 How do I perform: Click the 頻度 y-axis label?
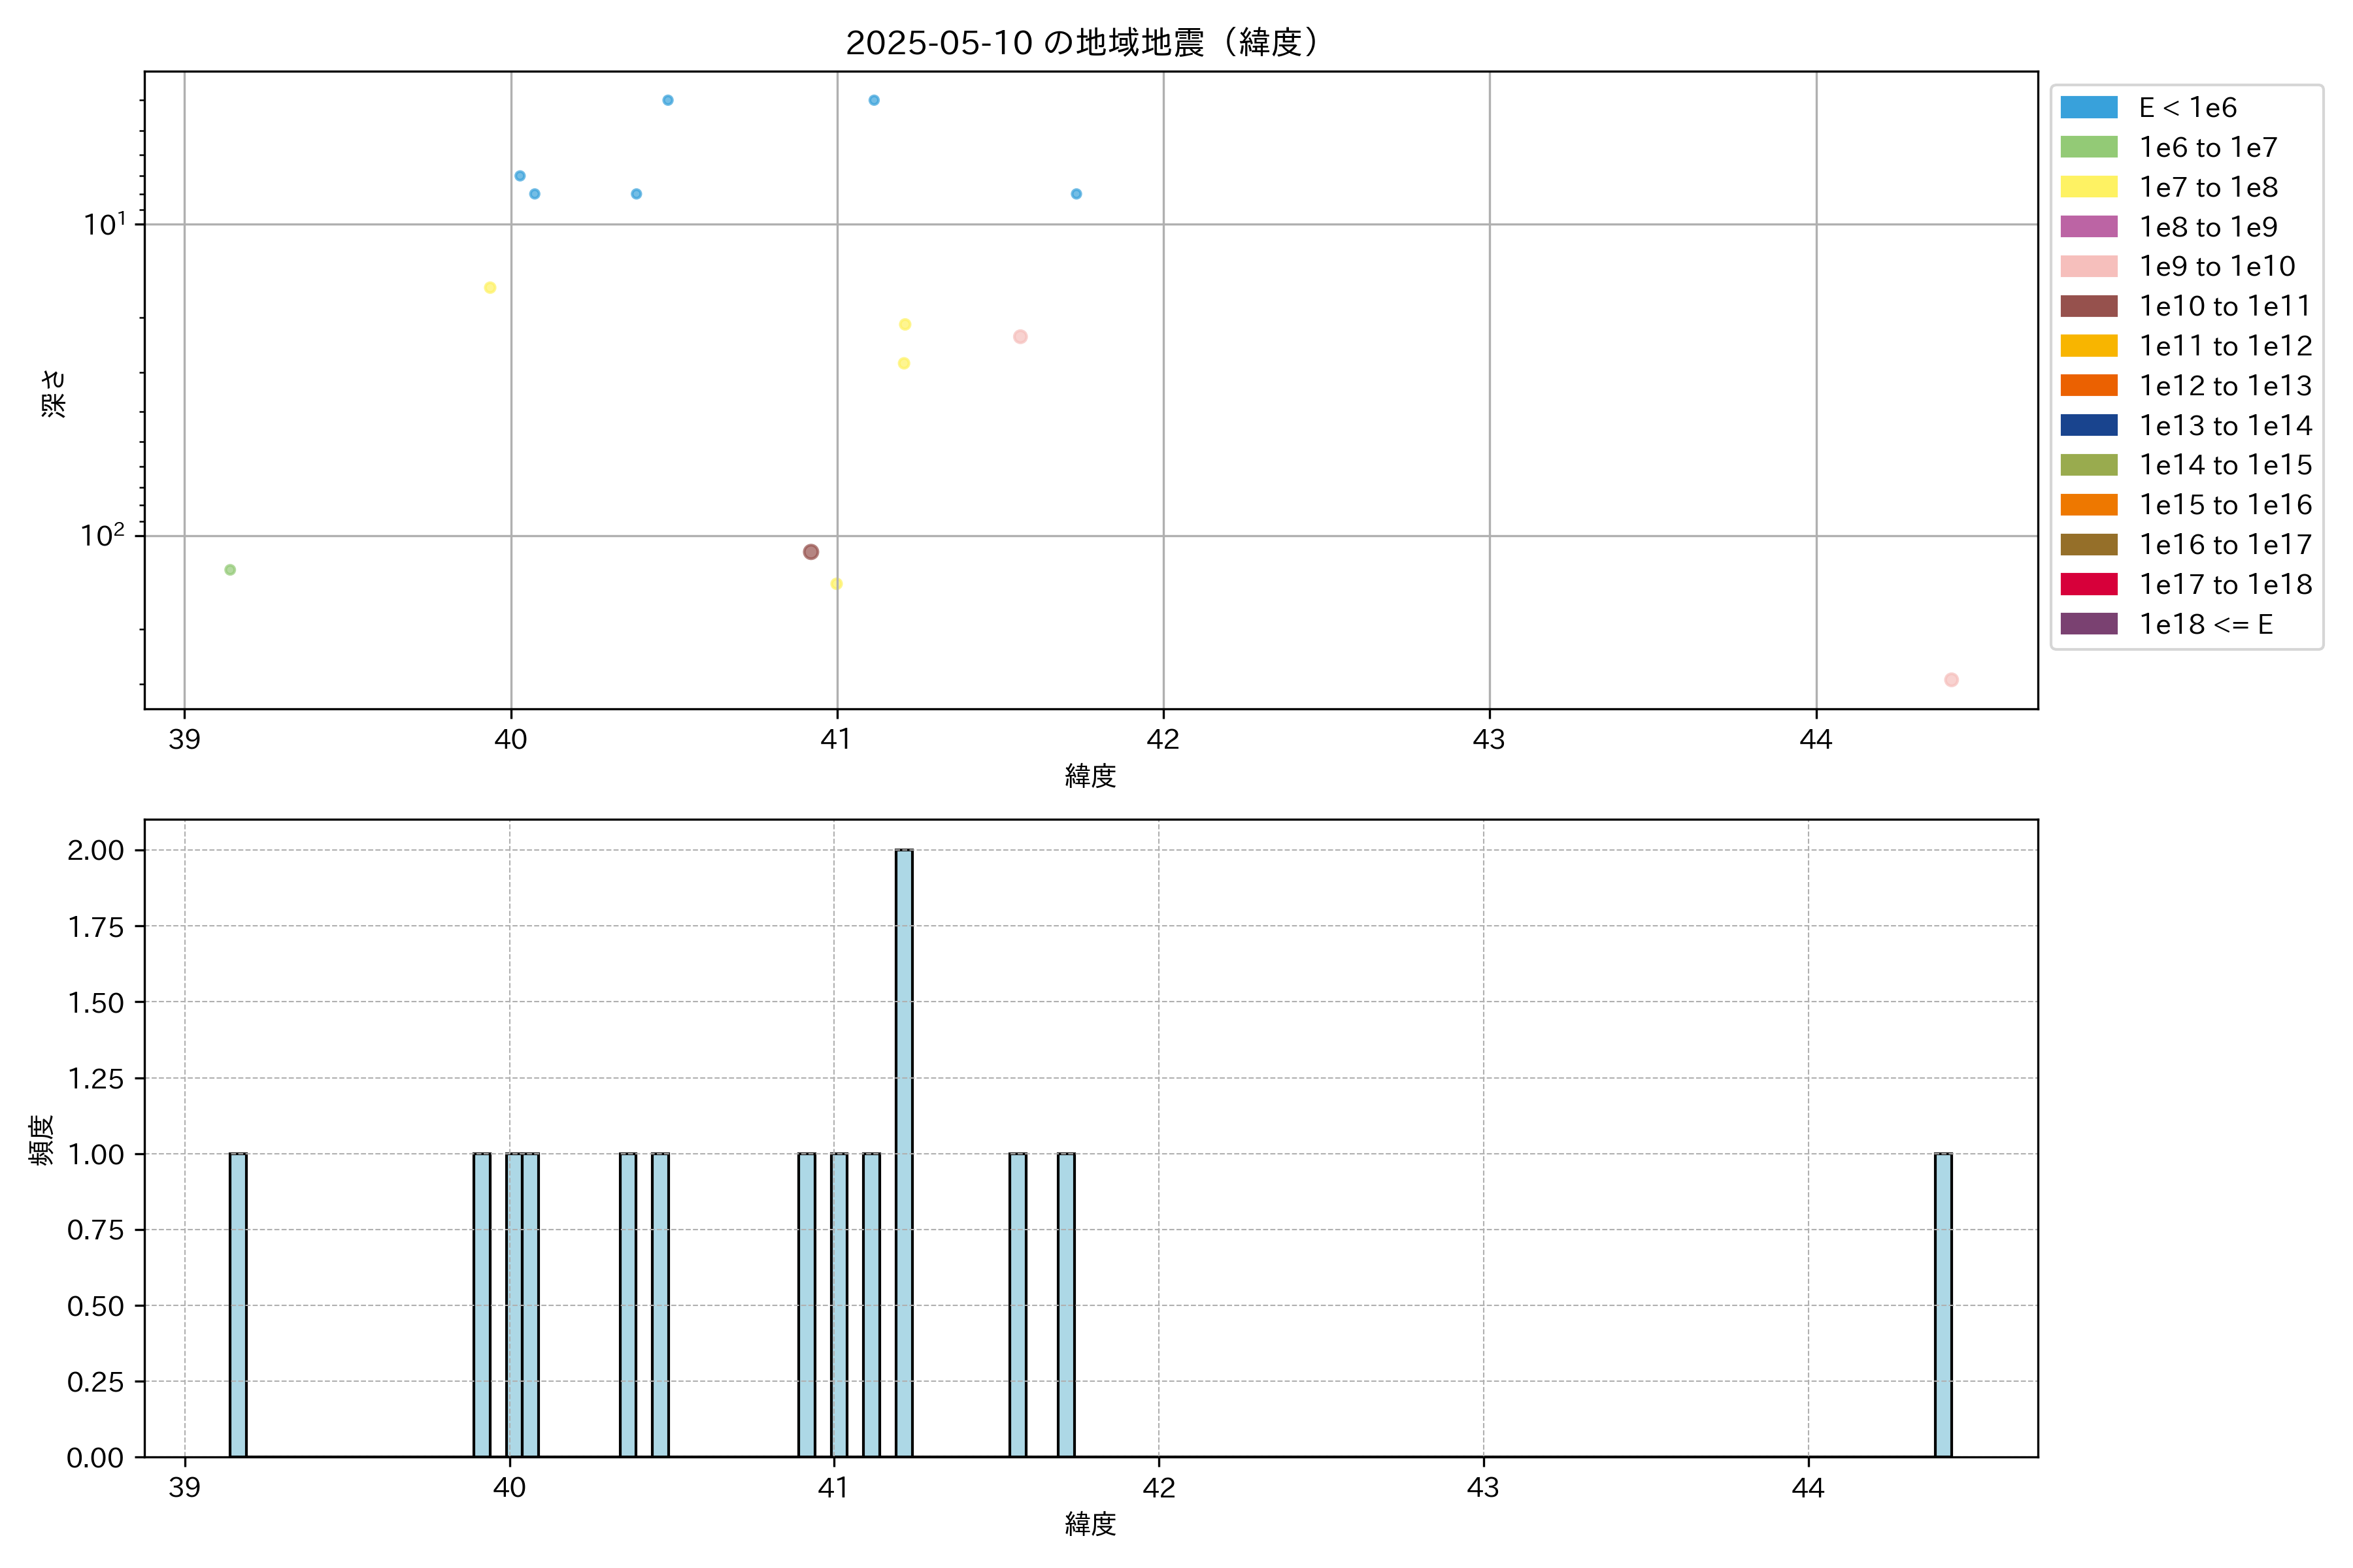pyautogui.click(x=42, y=1140)
